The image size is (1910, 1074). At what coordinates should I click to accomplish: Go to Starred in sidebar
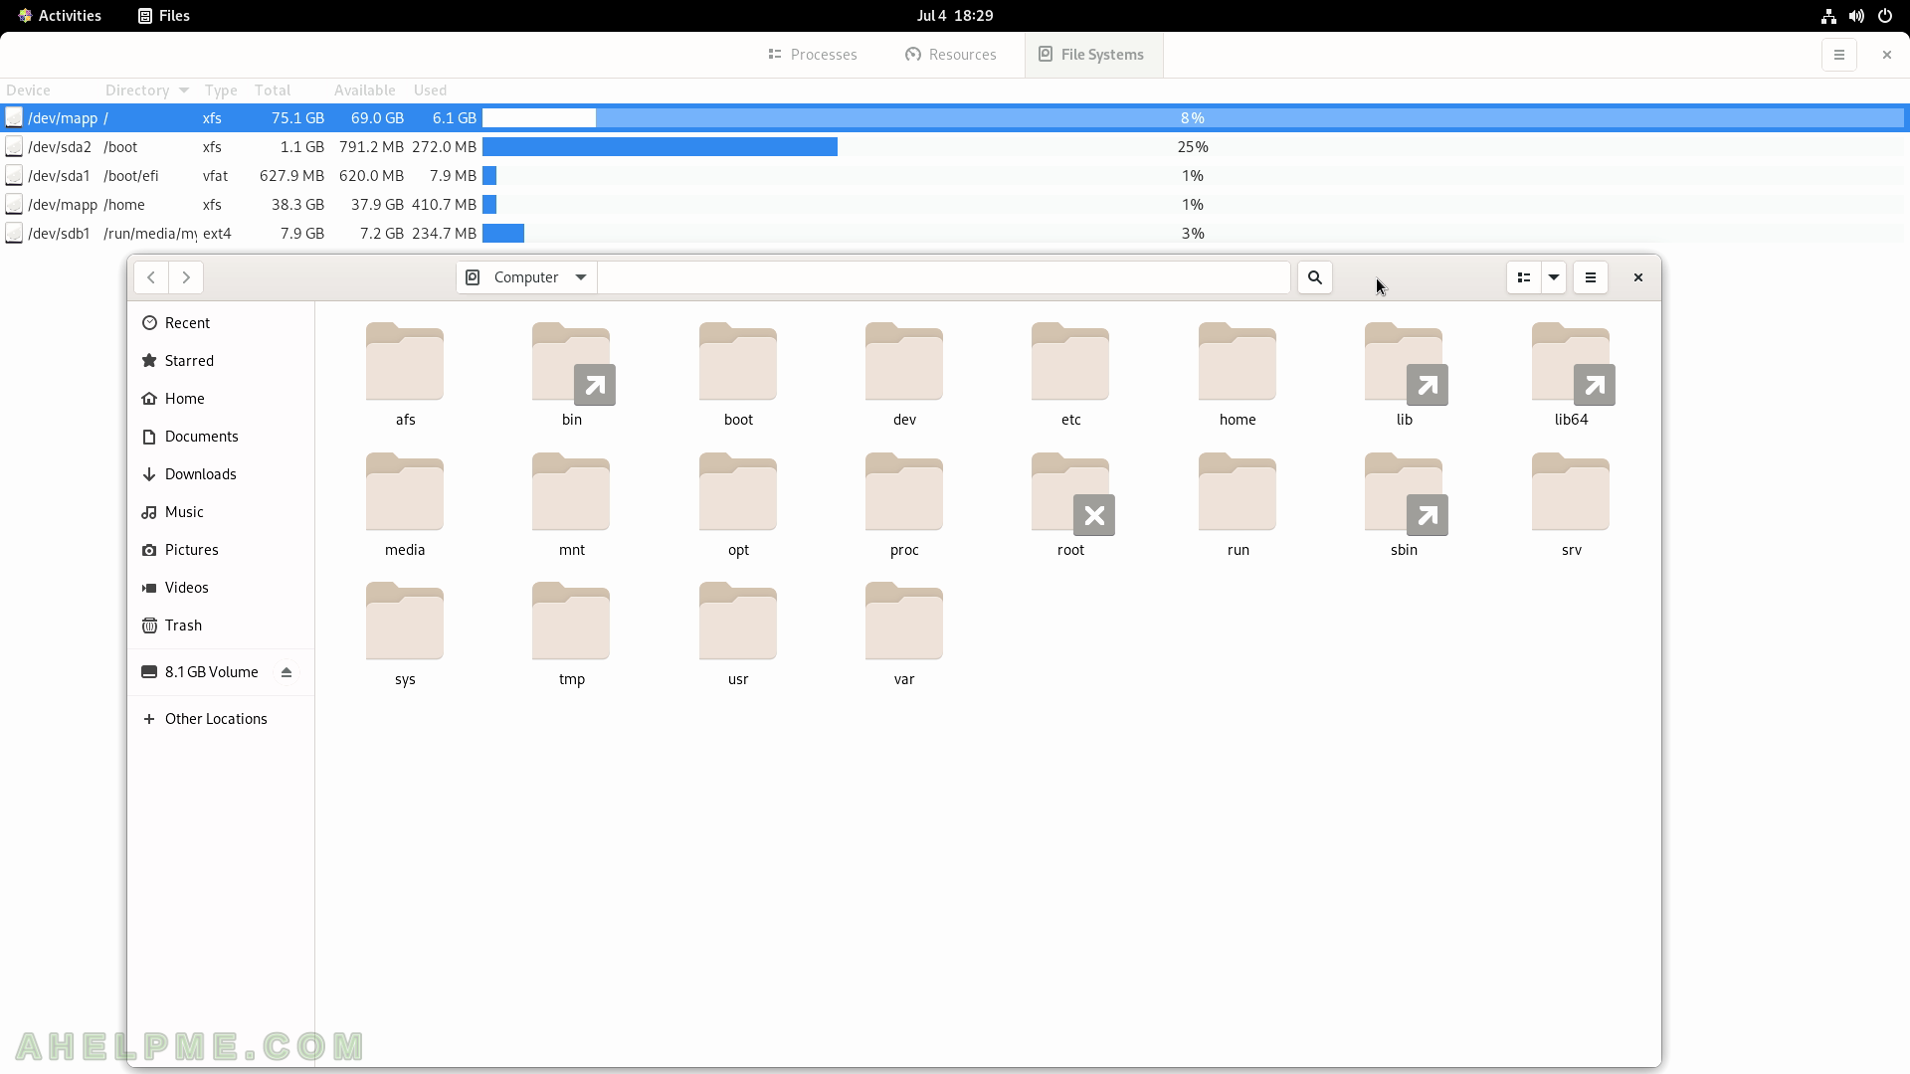[x=221, y=361]
